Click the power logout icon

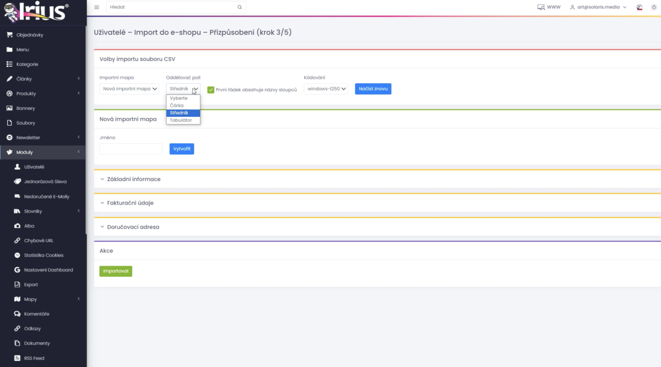(654, 7)
